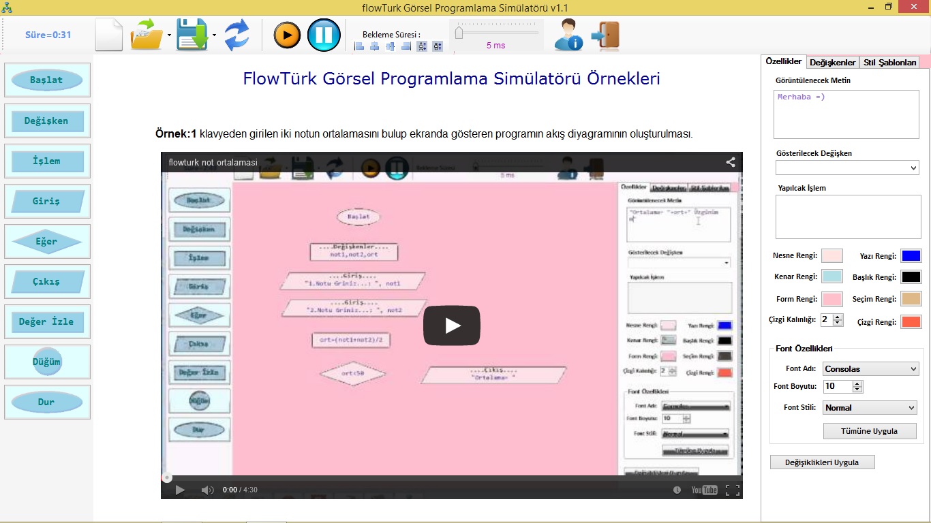Share the embedded video via share icon

(730, 162)
